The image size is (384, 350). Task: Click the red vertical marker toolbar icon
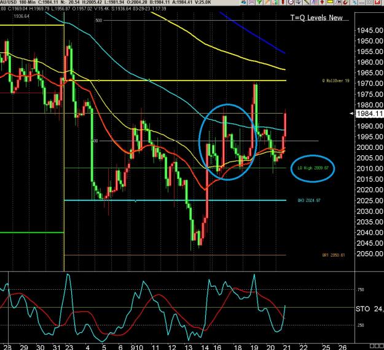(x=283, y=2)
